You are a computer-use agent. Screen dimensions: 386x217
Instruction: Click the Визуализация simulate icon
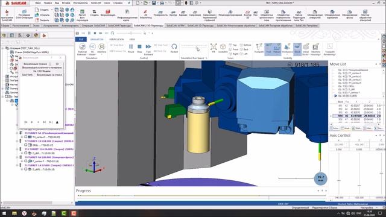coord(108,13)
